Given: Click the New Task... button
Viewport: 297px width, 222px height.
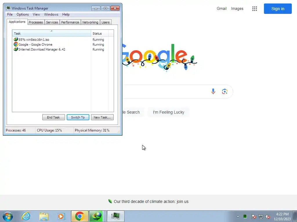Looking at the screenshot, I should pyautogui.click(x=102, y=117).
